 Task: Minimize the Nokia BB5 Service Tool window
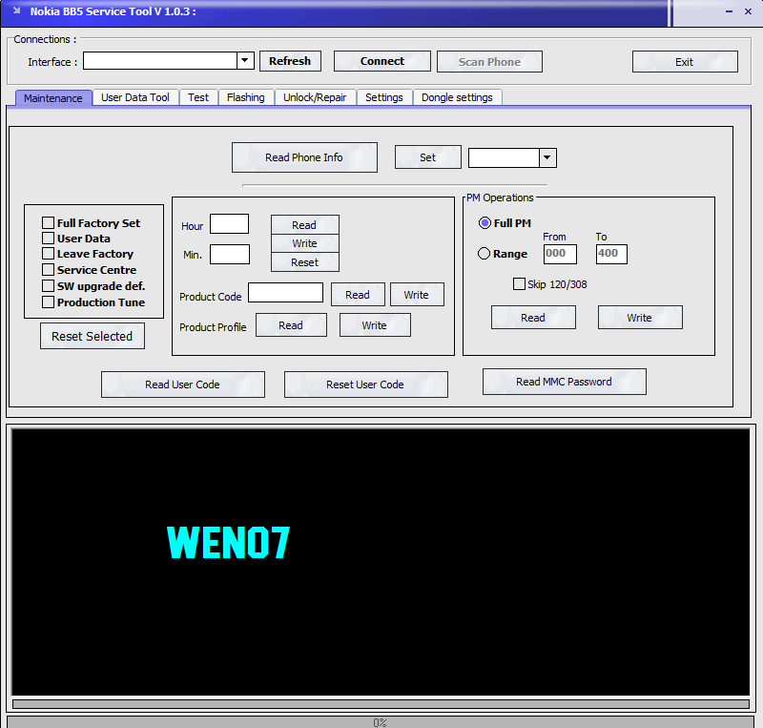729,11
